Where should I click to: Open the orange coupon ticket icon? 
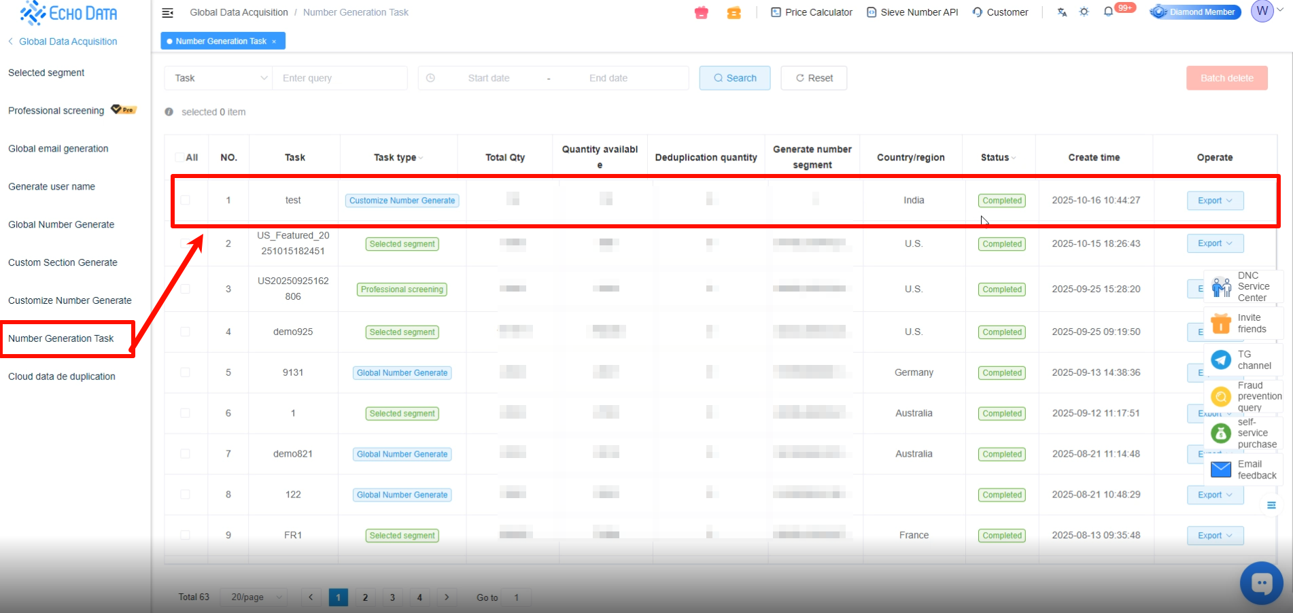734,12
